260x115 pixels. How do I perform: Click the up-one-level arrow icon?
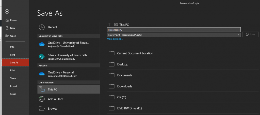109,25
